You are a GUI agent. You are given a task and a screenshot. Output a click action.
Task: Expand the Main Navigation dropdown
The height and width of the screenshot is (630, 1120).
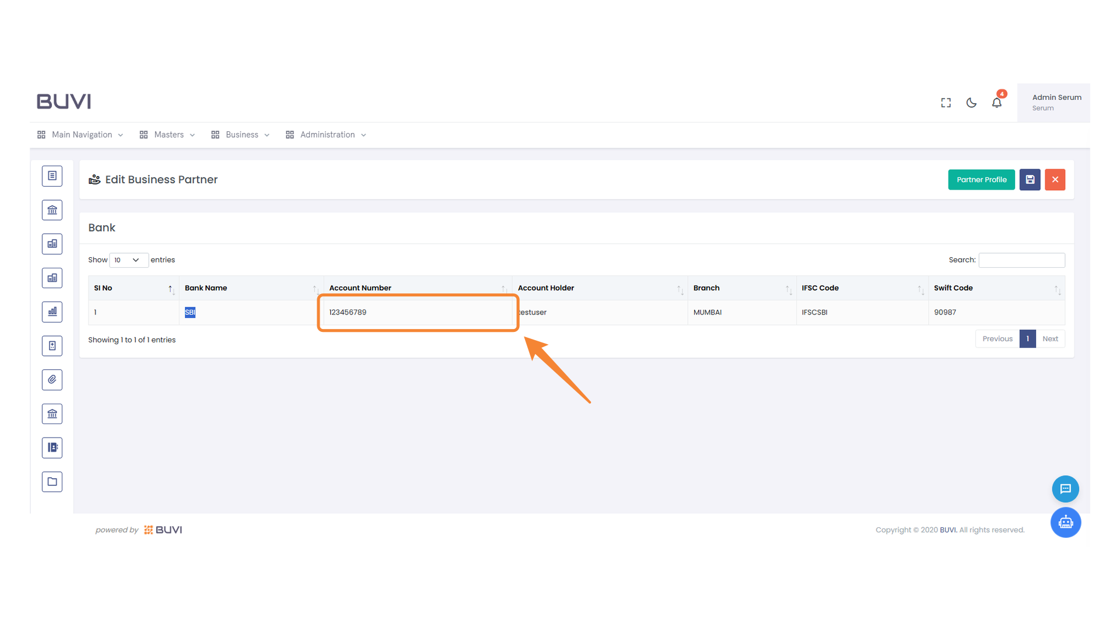pos(81,134)
